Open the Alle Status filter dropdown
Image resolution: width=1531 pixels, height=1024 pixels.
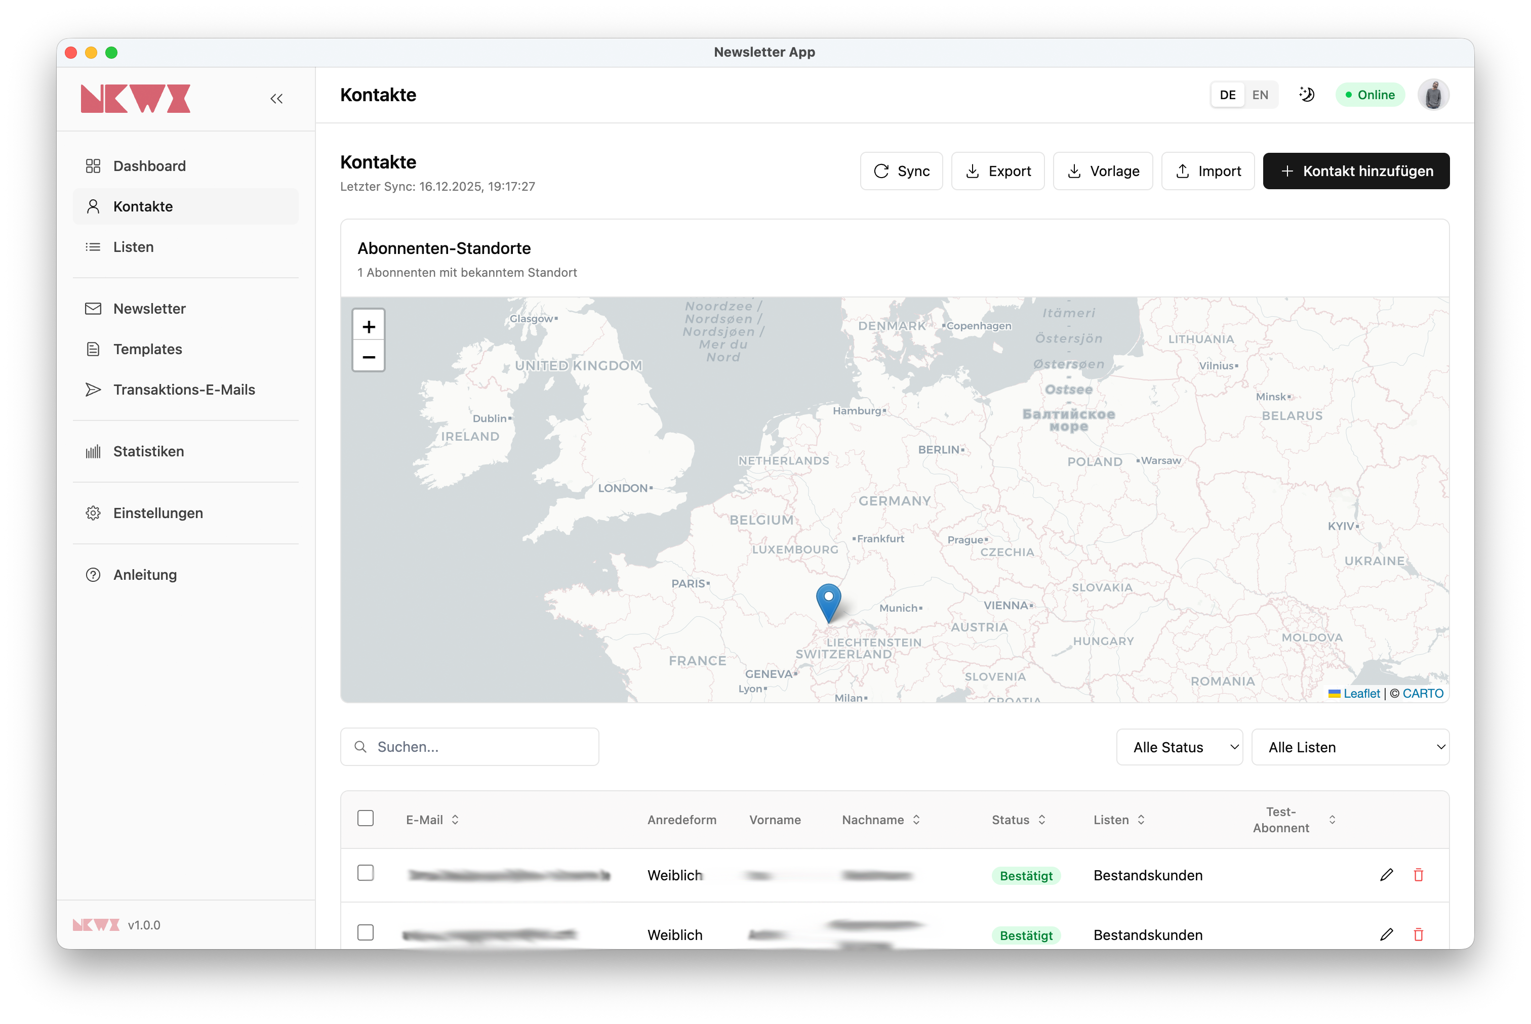1179,747
